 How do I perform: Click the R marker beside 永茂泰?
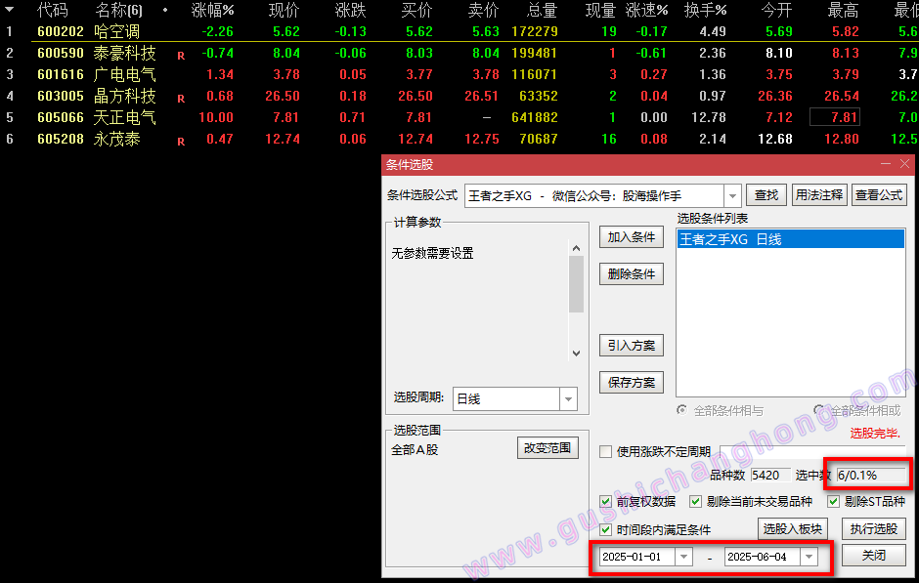(x=181, y=142)
